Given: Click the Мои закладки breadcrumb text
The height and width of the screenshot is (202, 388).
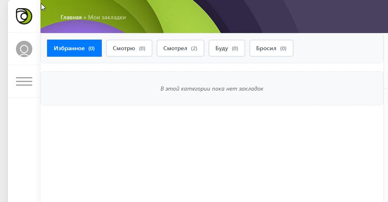Looking at the screenshot, I should point(107,18).
